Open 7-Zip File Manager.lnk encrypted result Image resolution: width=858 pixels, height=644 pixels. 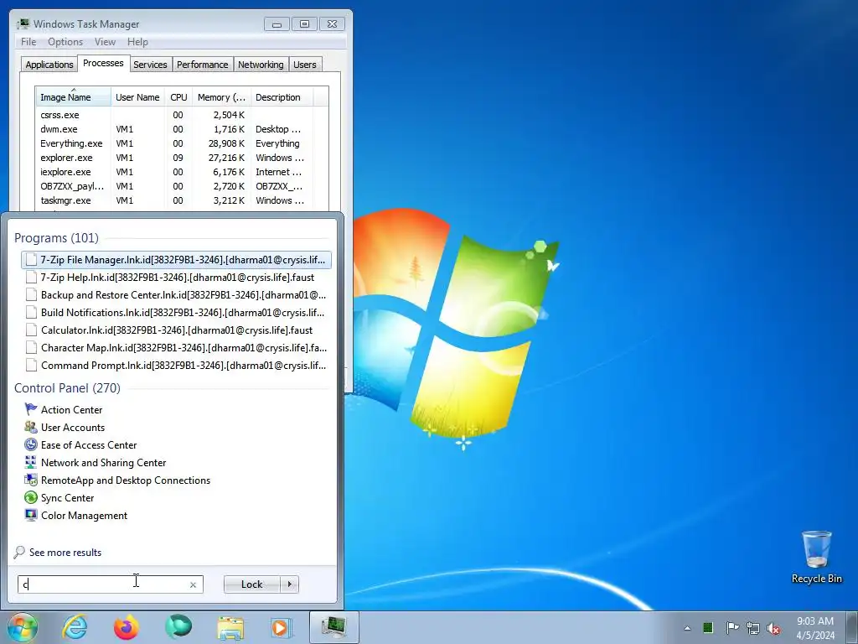click(176, 260)
